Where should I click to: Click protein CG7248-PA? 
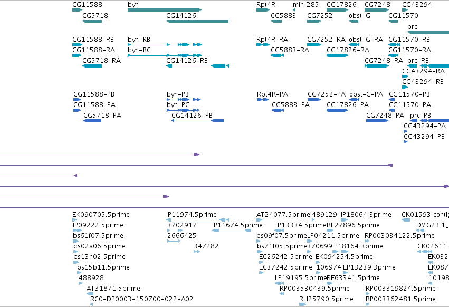(385, 116)
